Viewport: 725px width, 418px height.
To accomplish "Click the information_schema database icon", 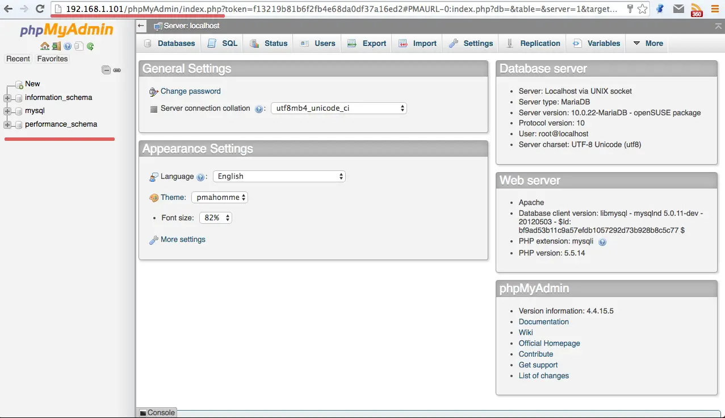I will (19, 98).
